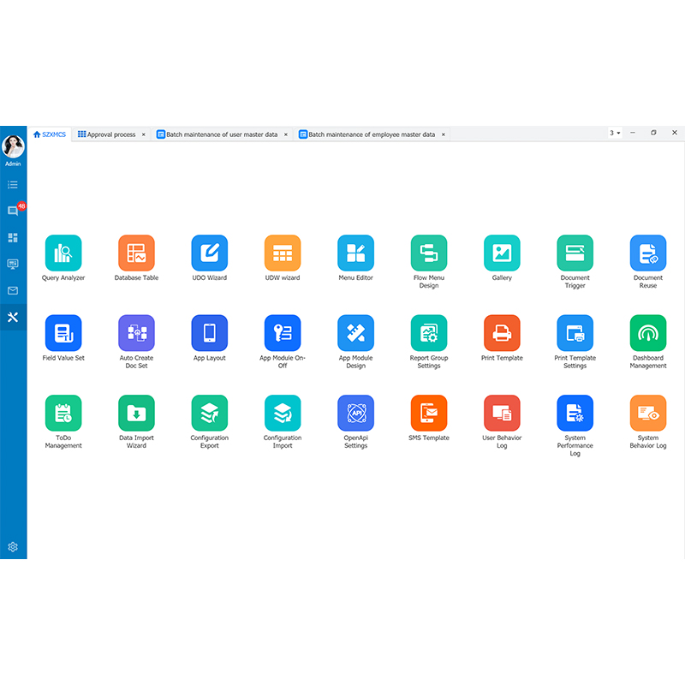Open the tab list dropdown showing 3
The width and height of the screenshot is (685, 685).
[613, 134]
